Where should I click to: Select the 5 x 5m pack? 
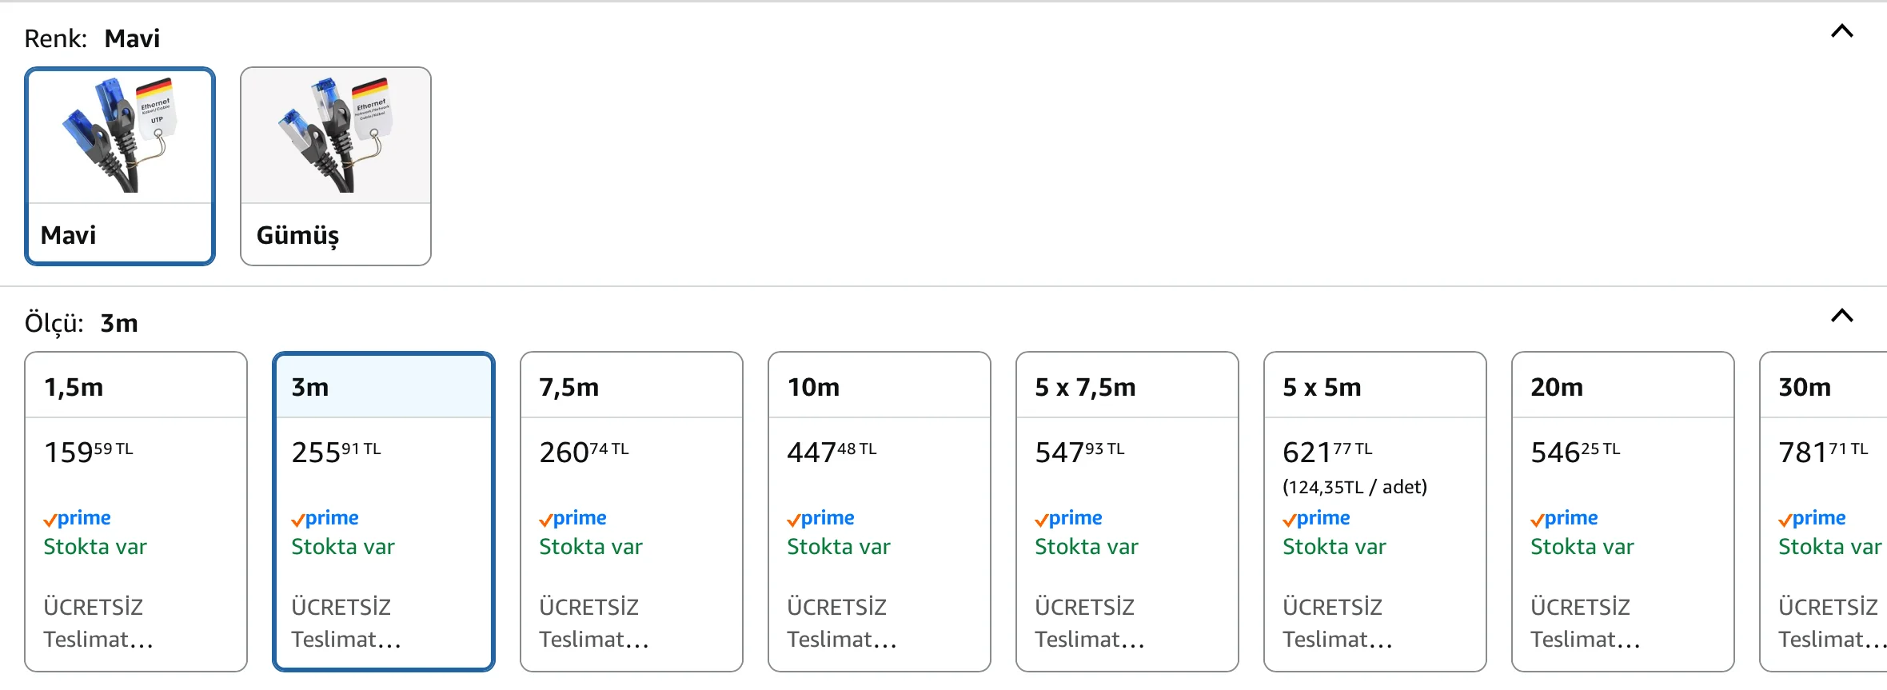1375,387
